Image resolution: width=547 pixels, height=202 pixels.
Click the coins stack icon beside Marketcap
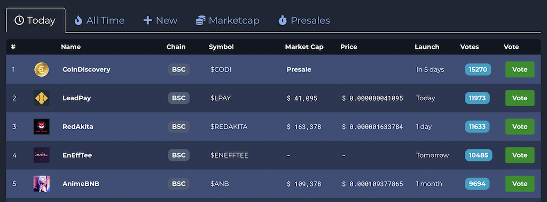click(x=200, y=21)
